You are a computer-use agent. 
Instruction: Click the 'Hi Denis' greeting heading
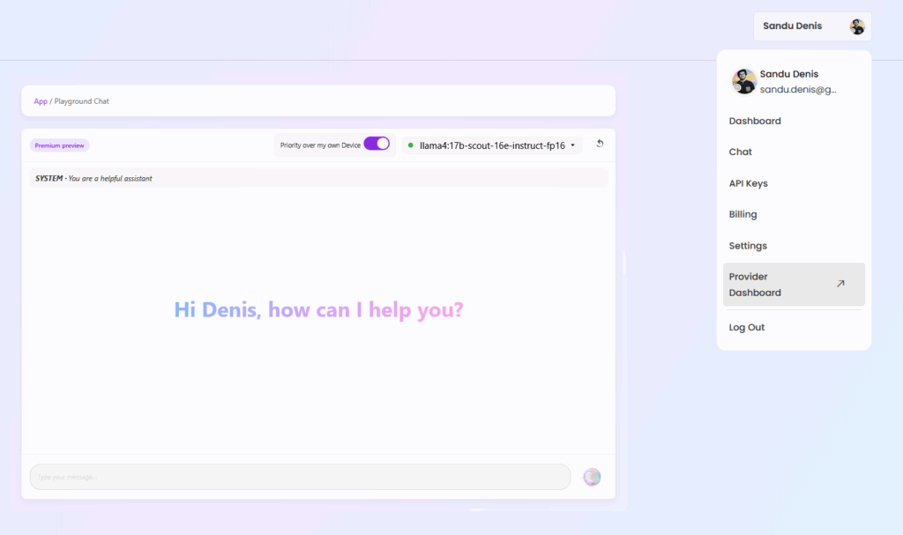pyautogui.click(x=318, y=309)
